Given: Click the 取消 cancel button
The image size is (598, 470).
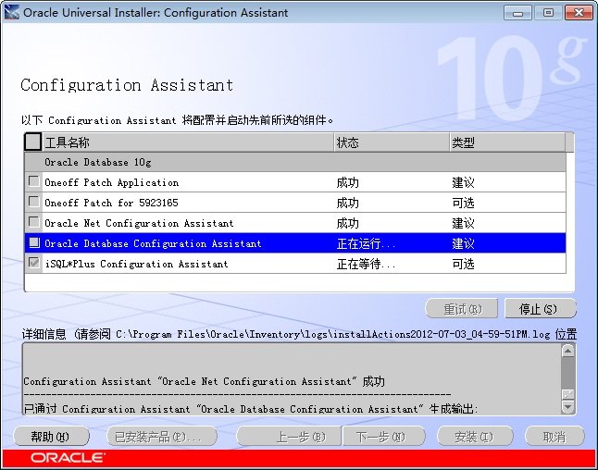Looking at the screenshot, I should [554, 437].
